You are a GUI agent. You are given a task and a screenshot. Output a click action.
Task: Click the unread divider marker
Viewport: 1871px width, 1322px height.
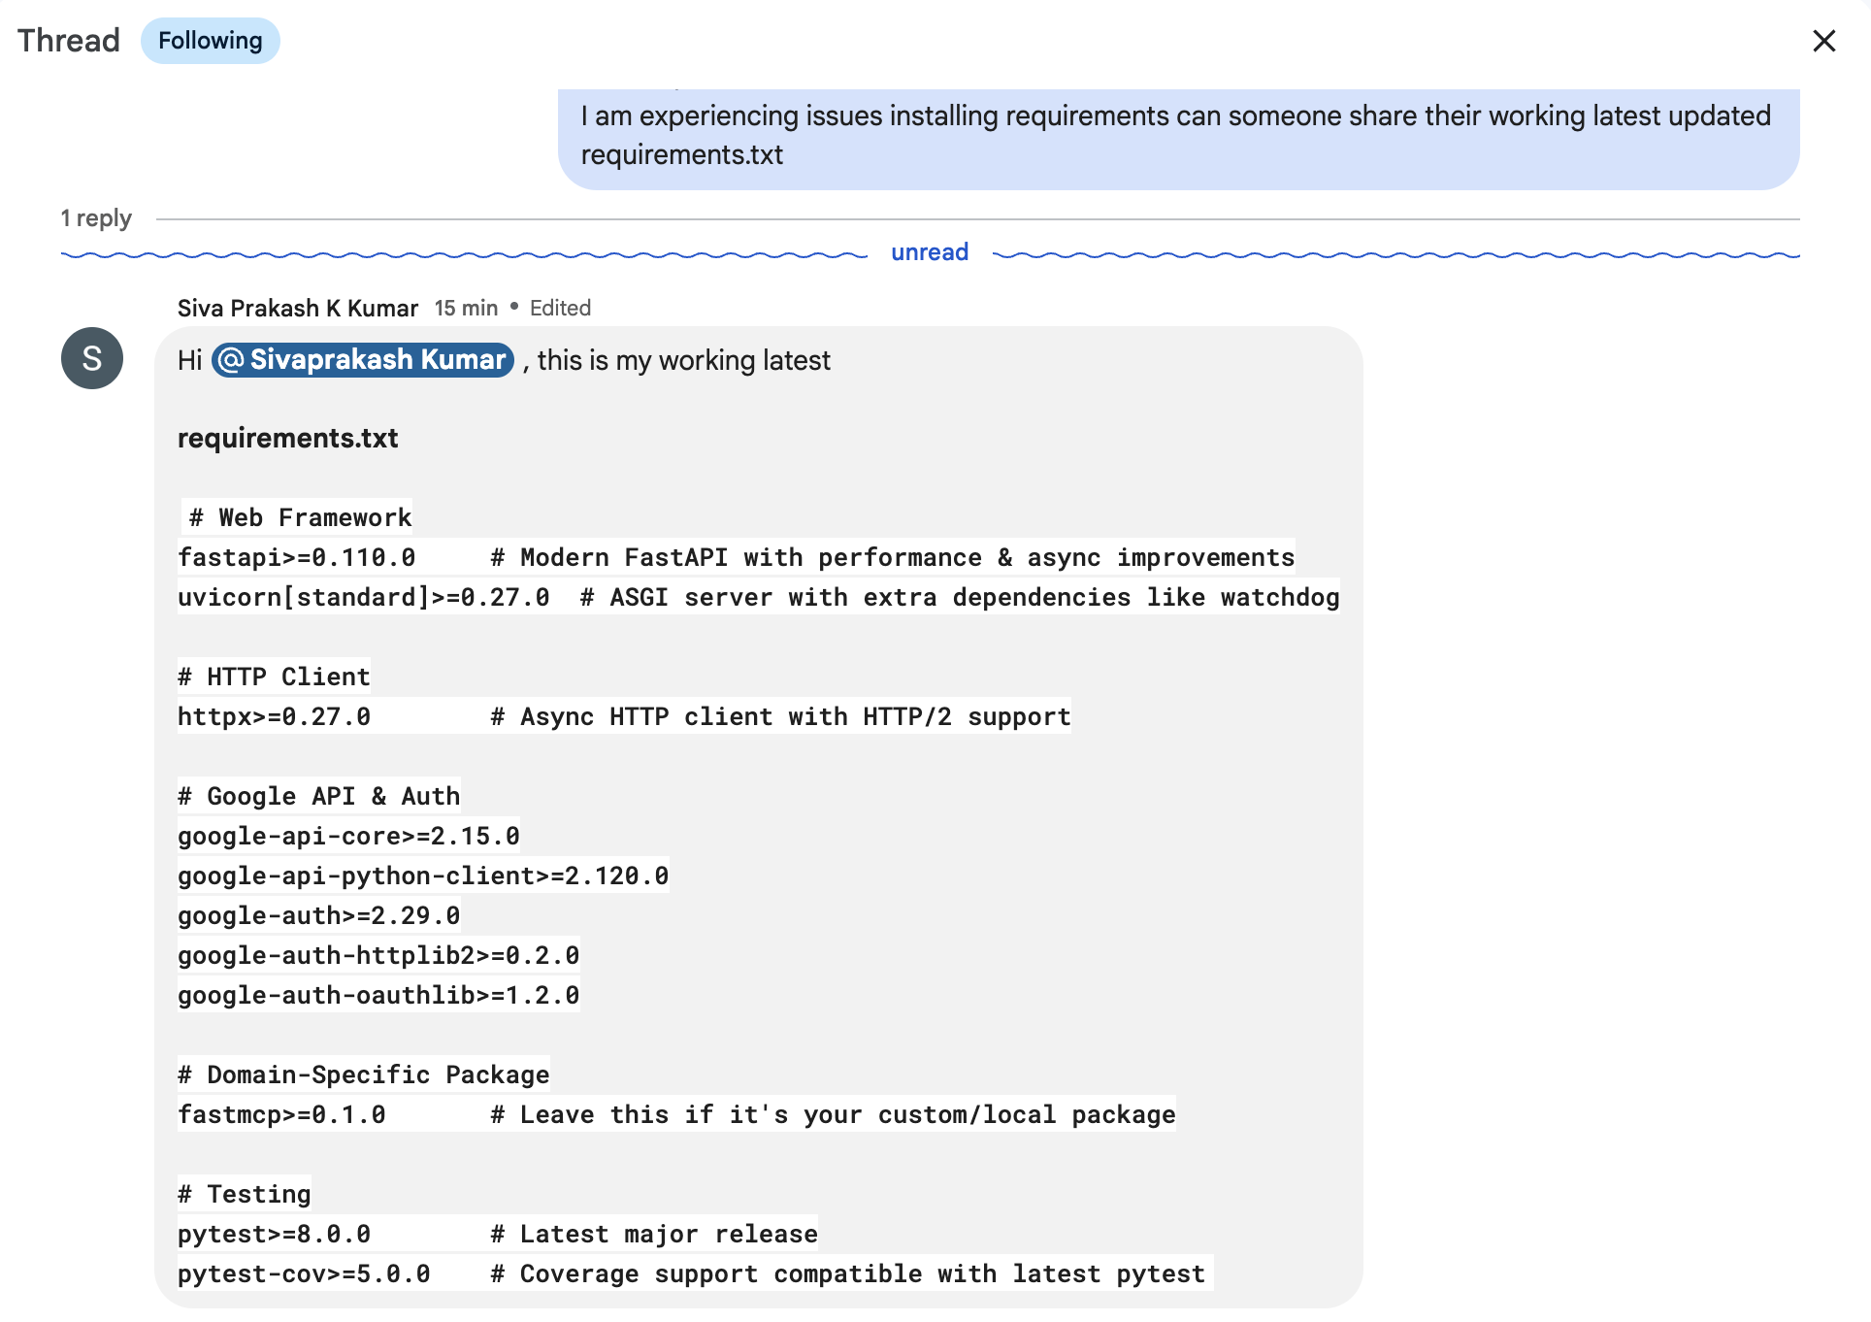(930, 251)
